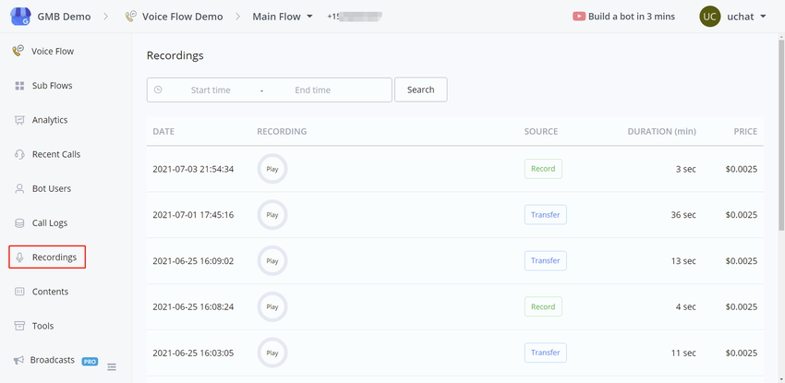Expand the Main Flow dropdown
This screenshot has width=785, height=383.
[x=309, y=17]
